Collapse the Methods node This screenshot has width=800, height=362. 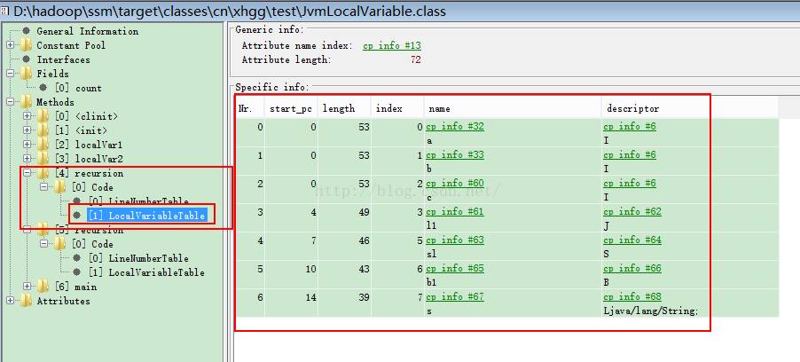11,102
